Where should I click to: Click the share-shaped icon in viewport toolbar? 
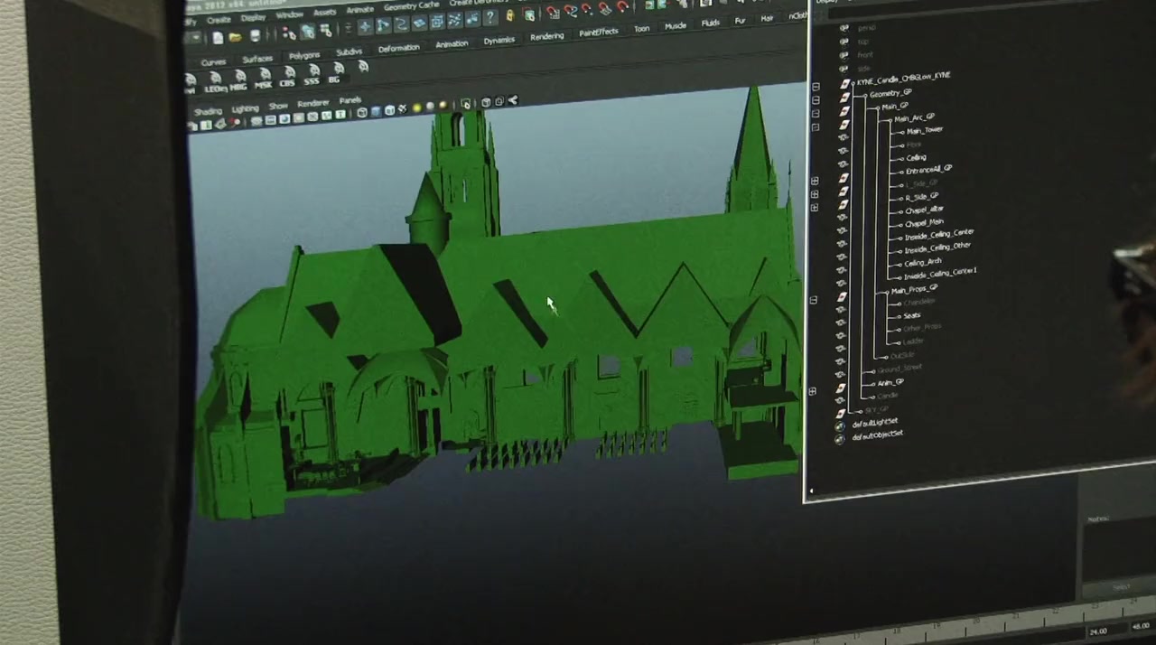(513, 100)
